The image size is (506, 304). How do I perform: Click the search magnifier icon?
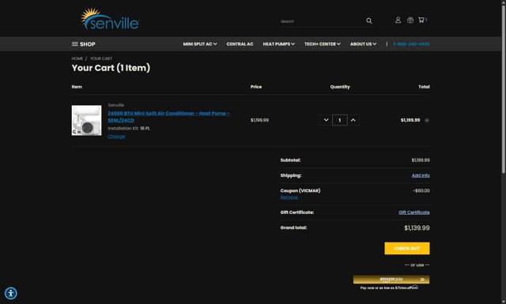(x=369, y=21)
